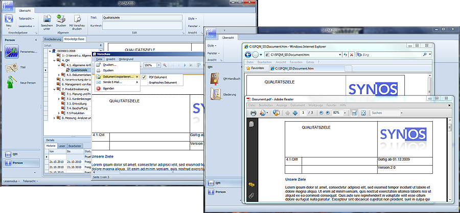Click Lesemodus in the left window status bar
This screenshot has height=213, width=460.
pos(12,181)
